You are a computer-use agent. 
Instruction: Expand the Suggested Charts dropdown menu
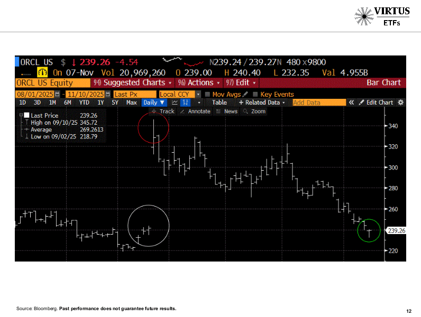133,82
